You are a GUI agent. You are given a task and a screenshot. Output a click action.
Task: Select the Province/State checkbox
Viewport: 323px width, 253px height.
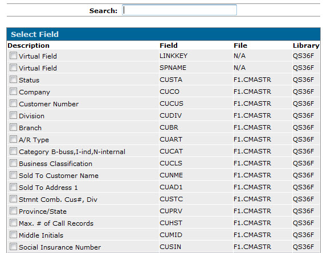pyautogui.click(x=14, y=211)
